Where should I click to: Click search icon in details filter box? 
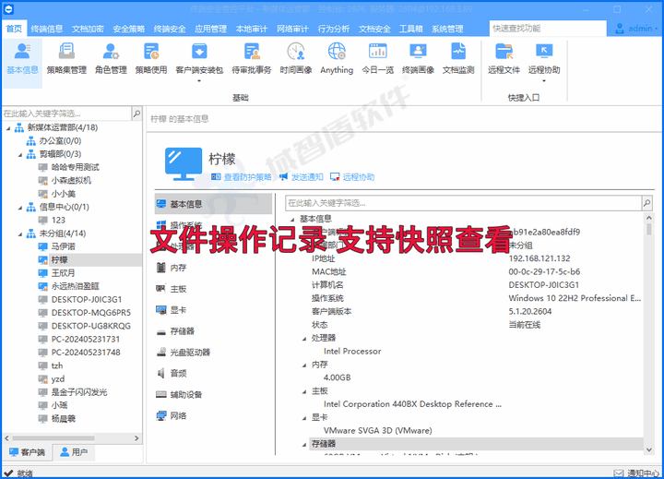647,203
